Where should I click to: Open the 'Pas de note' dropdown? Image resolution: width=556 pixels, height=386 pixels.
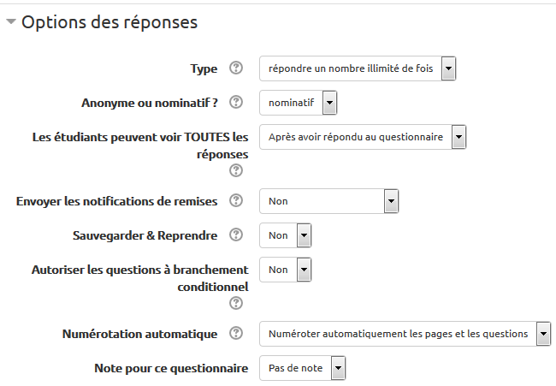point(303,368)
